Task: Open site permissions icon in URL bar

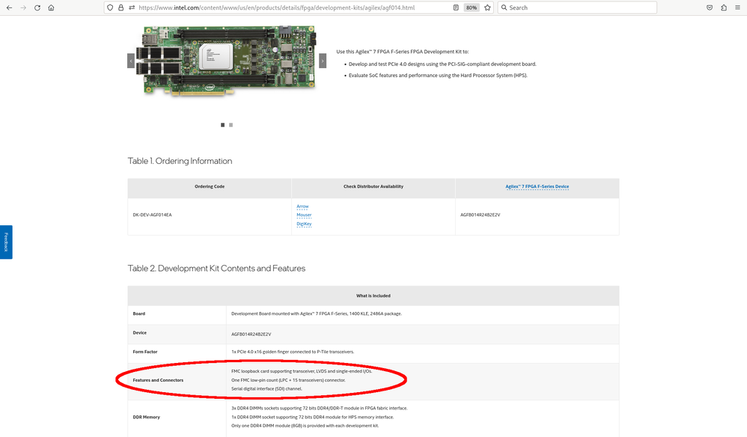Action: (132, 7)
